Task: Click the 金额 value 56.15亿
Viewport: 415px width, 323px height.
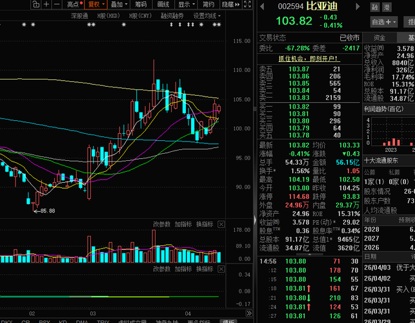Action: pos(348,162)
